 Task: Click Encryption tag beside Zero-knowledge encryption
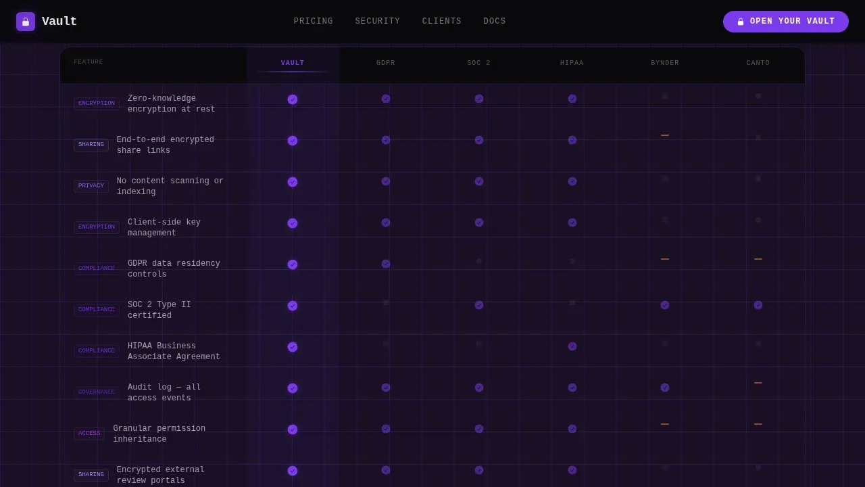97,103
